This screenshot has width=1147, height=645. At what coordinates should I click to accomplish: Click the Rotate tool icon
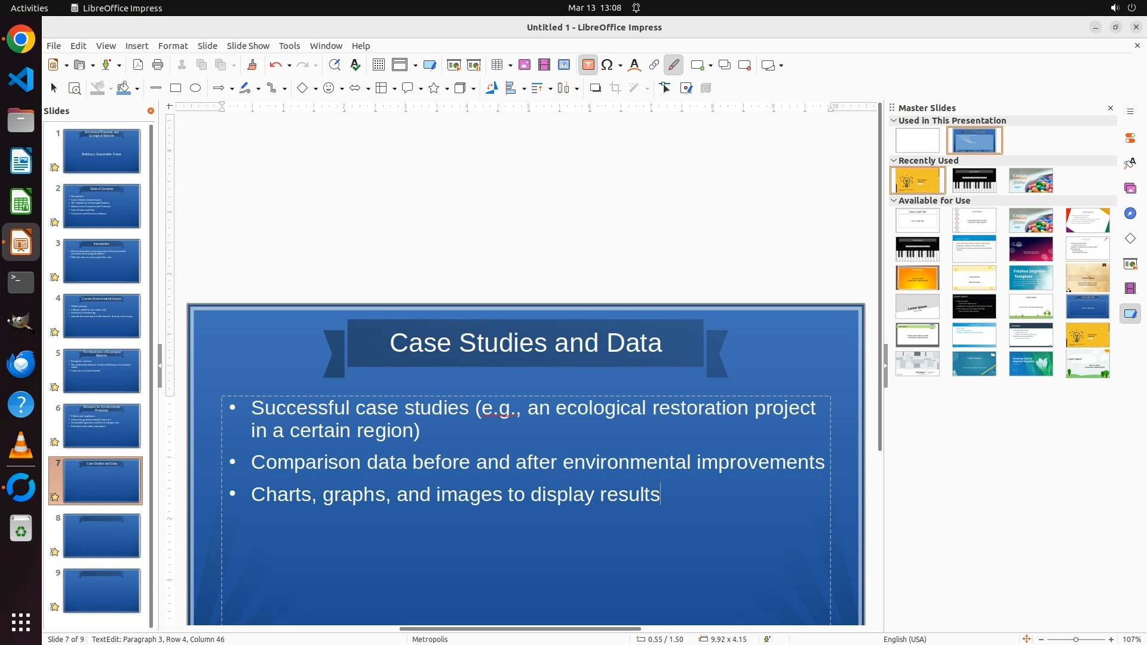tap(492, 88)
